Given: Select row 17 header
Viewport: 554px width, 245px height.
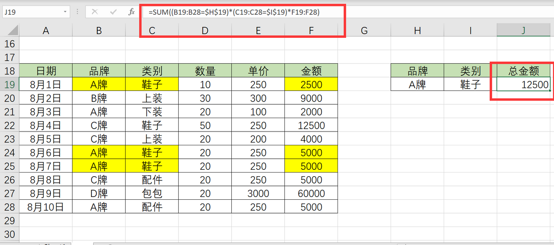Looking at the screenshot, I should tap(10, 58).
